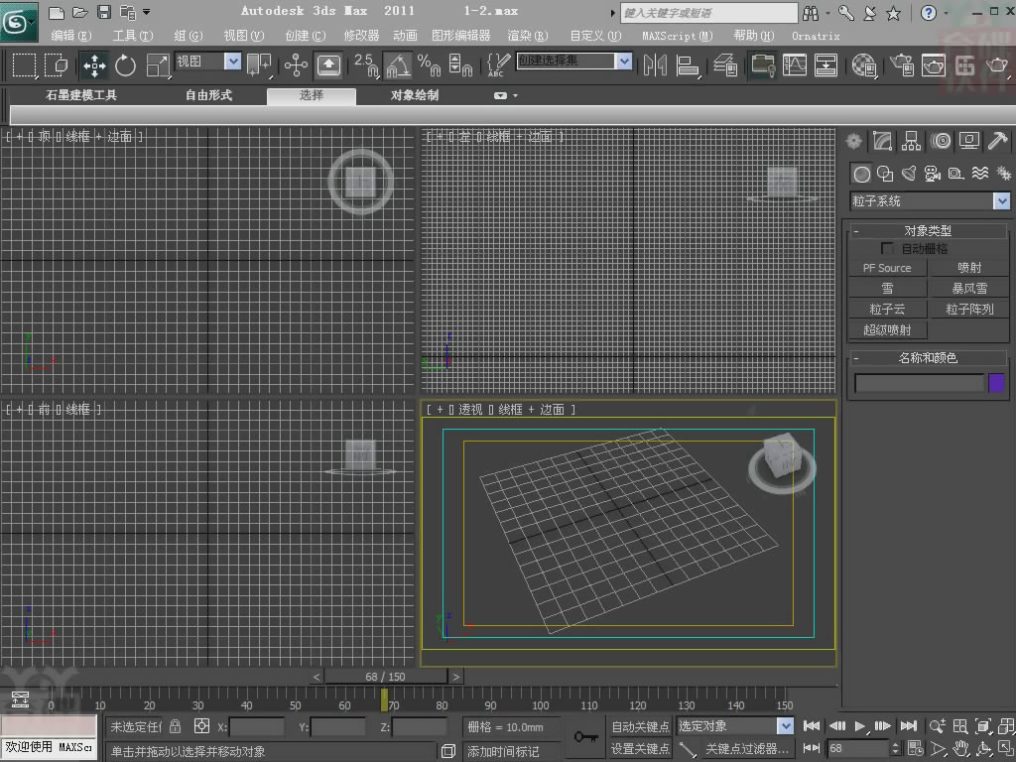Open the 选定对象 key filter dropdown
The height and width of the screenshot is (762, 1016).
pyautogui.click(x=735, y=726)
